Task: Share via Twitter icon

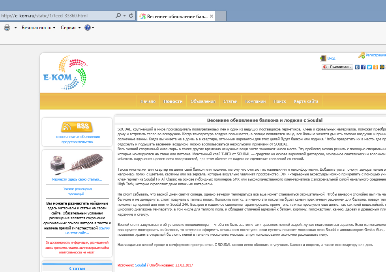Action: [x=369, y=67]
